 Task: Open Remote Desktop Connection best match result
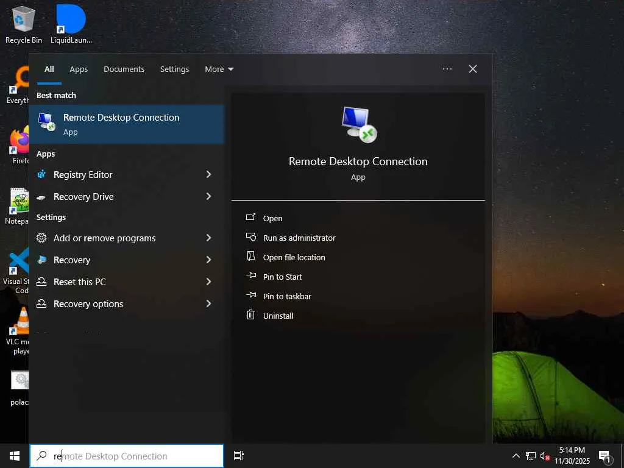coord(127,124)
